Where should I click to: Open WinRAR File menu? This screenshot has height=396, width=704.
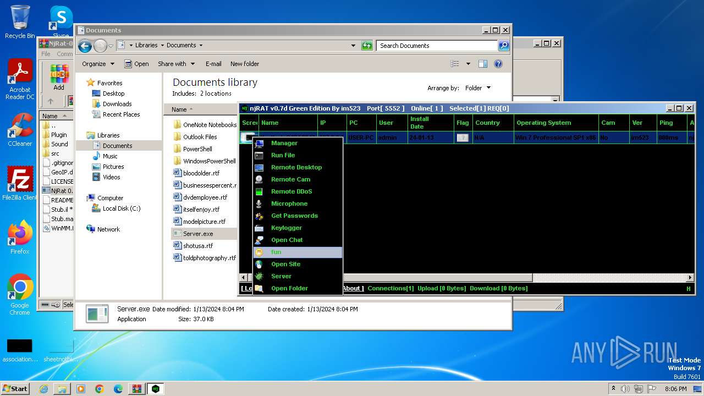tap(46, 54)
